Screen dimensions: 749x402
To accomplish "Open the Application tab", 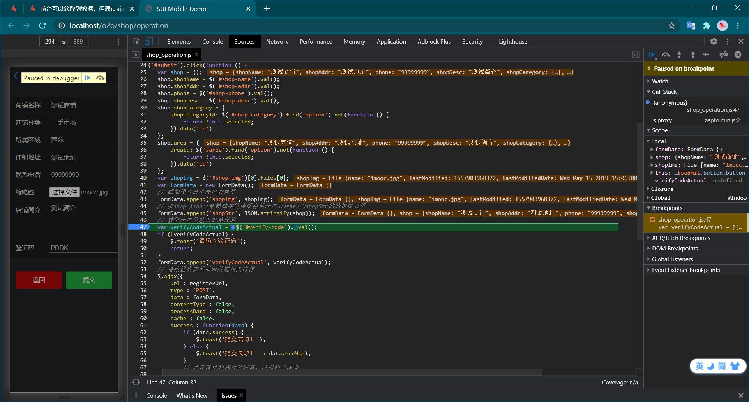I will point(391,42).
